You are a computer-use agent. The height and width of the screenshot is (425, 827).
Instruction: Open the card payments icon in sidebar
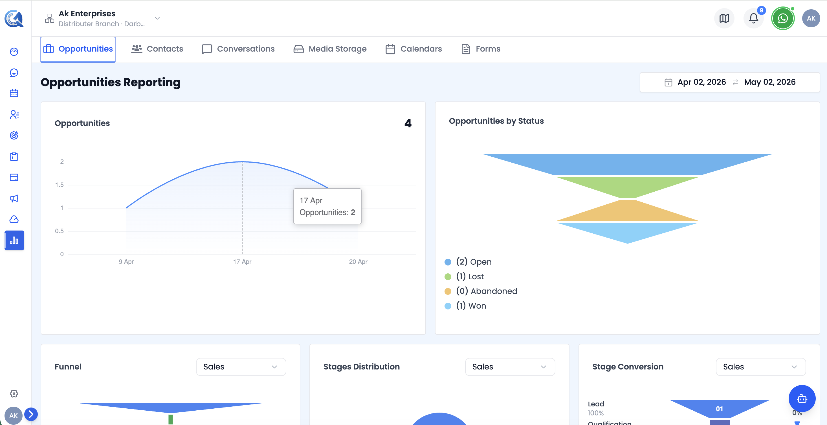[14, 177]
